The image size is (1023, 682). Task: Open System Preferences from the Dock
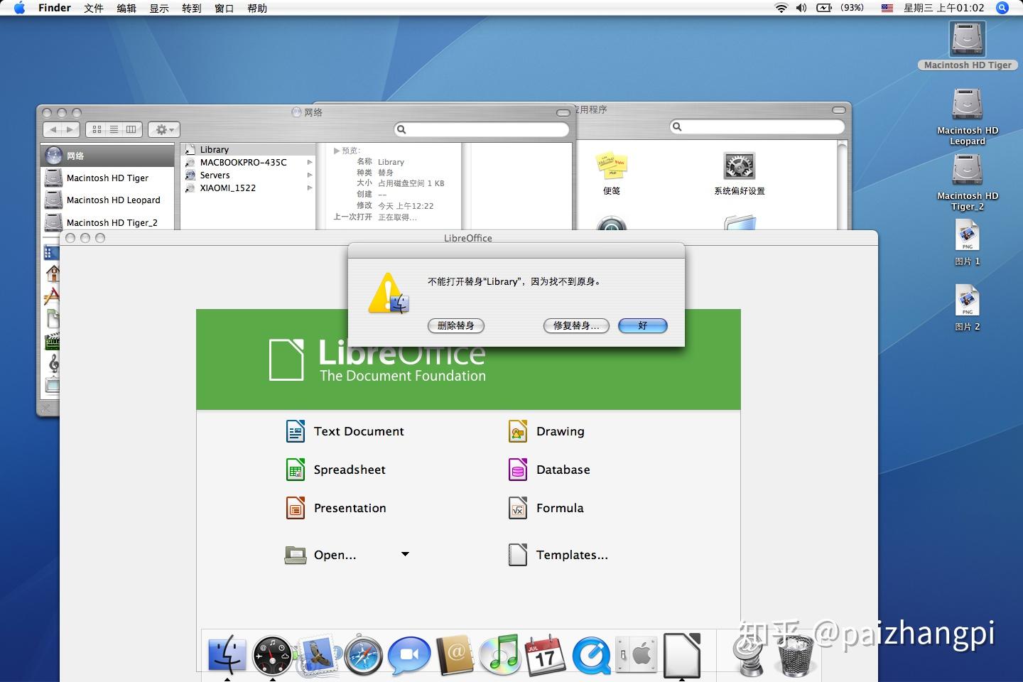636,655
